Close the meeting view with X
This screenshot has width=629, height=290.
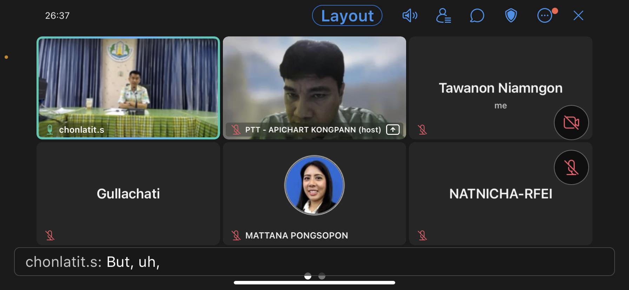pos(578,15)
